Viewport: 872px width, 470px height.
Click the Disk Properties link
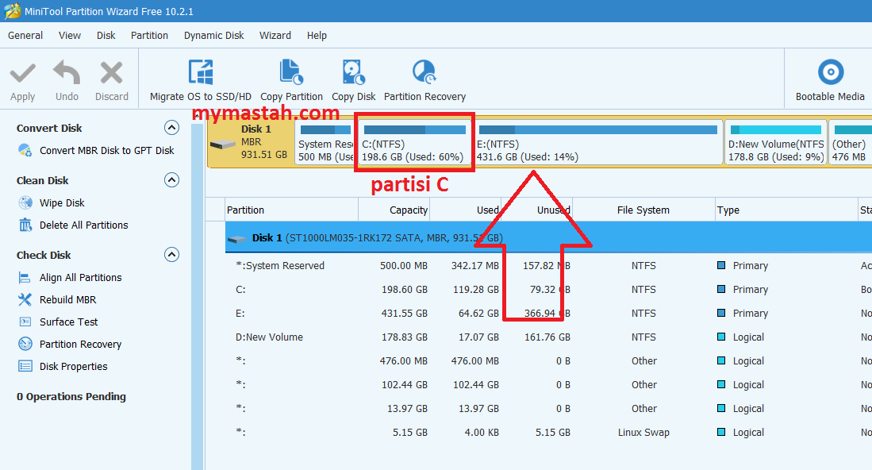(x=74, y=366)
